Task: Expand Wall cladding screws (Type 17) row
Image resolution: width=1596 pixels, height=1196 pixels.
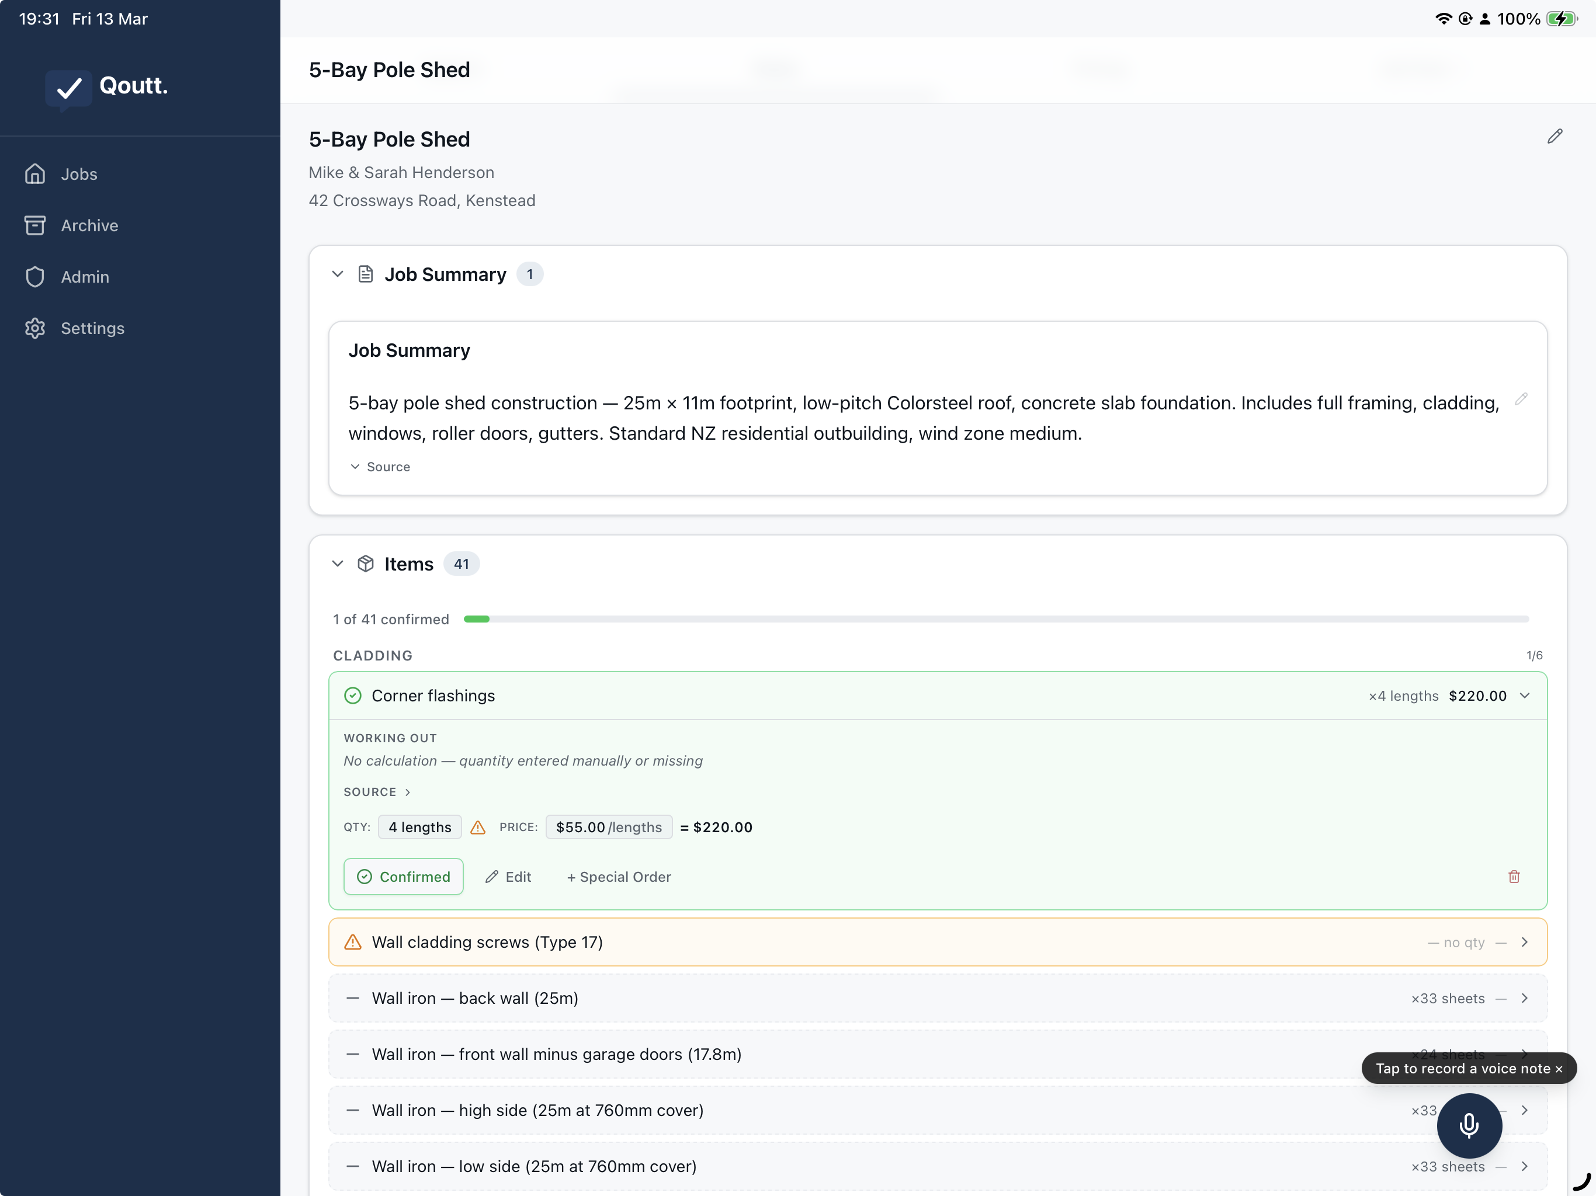Action: [x=1524, y=942]
